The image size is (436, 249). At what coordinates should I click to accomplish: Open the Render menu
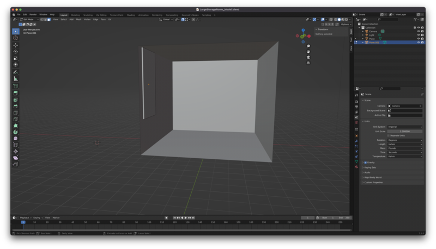point(33,15)
